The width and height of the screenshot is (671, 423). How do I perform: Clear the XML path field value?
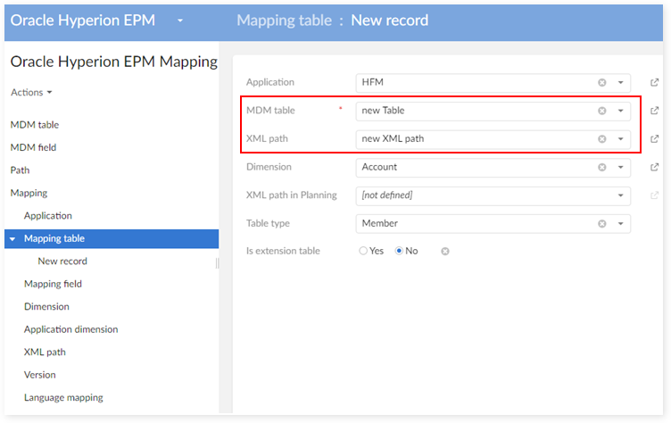point(601,139)
